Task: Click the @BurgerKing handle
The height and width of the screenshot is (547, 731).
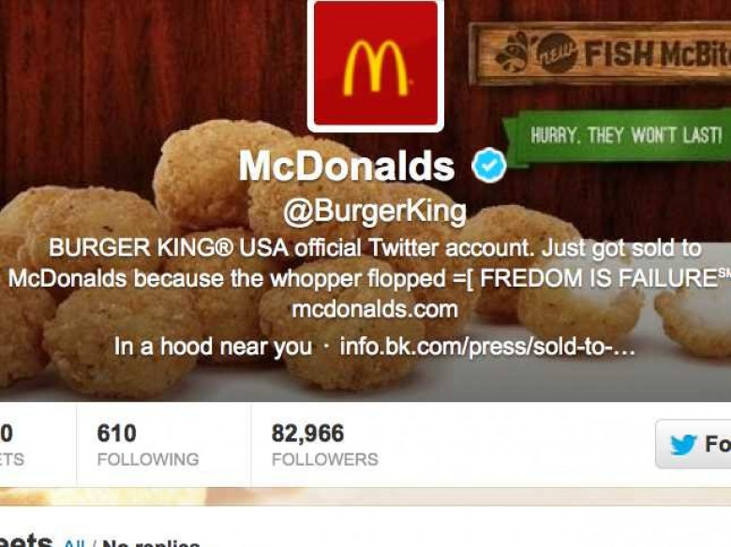Action: (374, 212)
